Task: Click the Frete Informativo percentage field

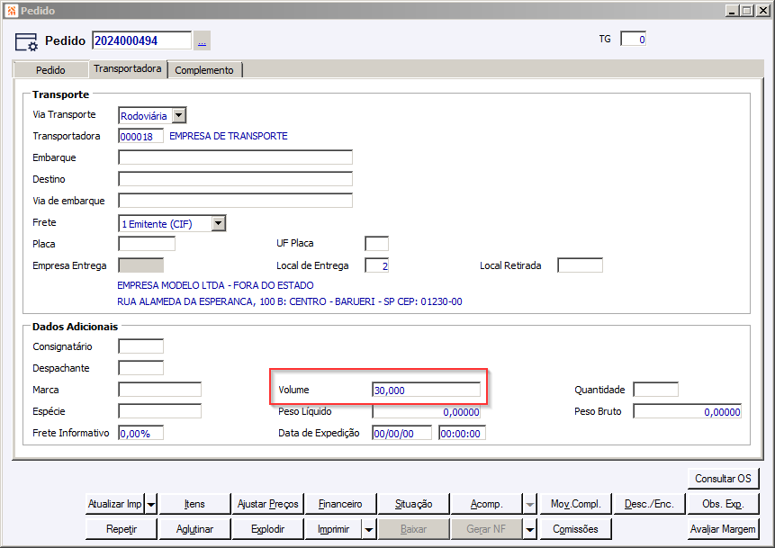Action: 140,433
